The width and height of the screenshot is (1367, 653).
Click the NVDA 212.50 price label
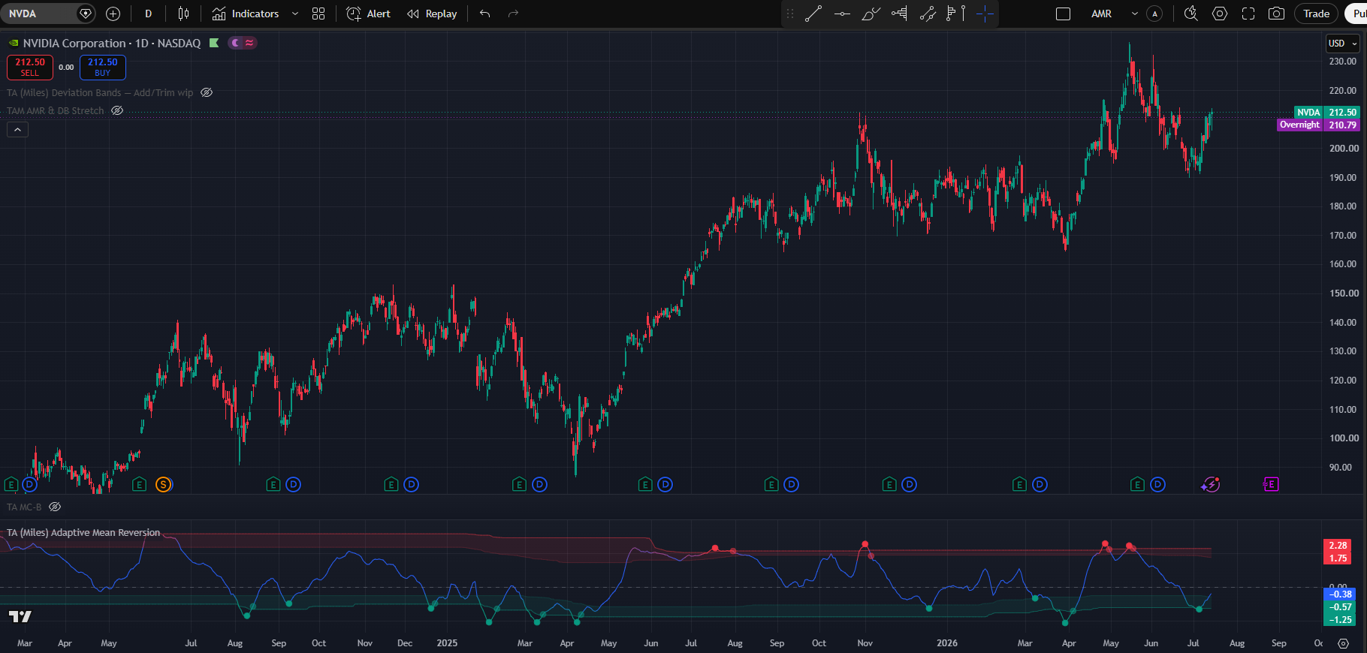coord(1327,112)
